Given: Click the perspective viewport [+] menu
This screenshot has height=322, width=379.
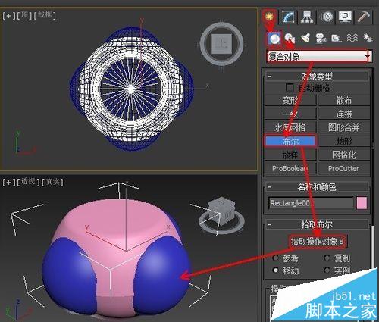Looking at the screenshot, I should (8, 182).
